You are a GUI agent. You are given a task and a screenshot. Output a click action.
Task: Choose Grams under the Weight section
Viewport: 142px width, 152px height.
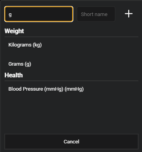coord(71,64)
